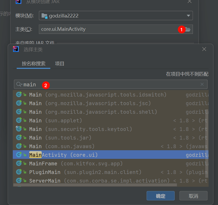
Task: Click the browse folder icon for main class
Action: click(x=188, y=29)
